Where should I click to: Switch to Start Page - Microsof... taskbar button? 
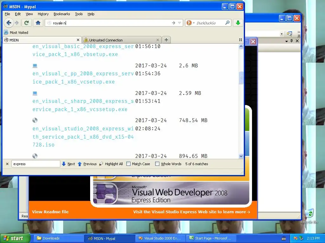coord(211,239)
